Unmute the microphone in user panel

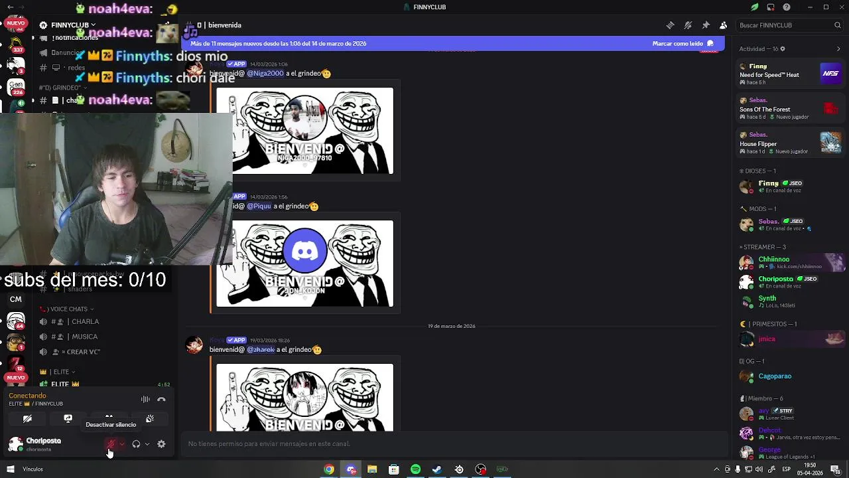(111, 444)
